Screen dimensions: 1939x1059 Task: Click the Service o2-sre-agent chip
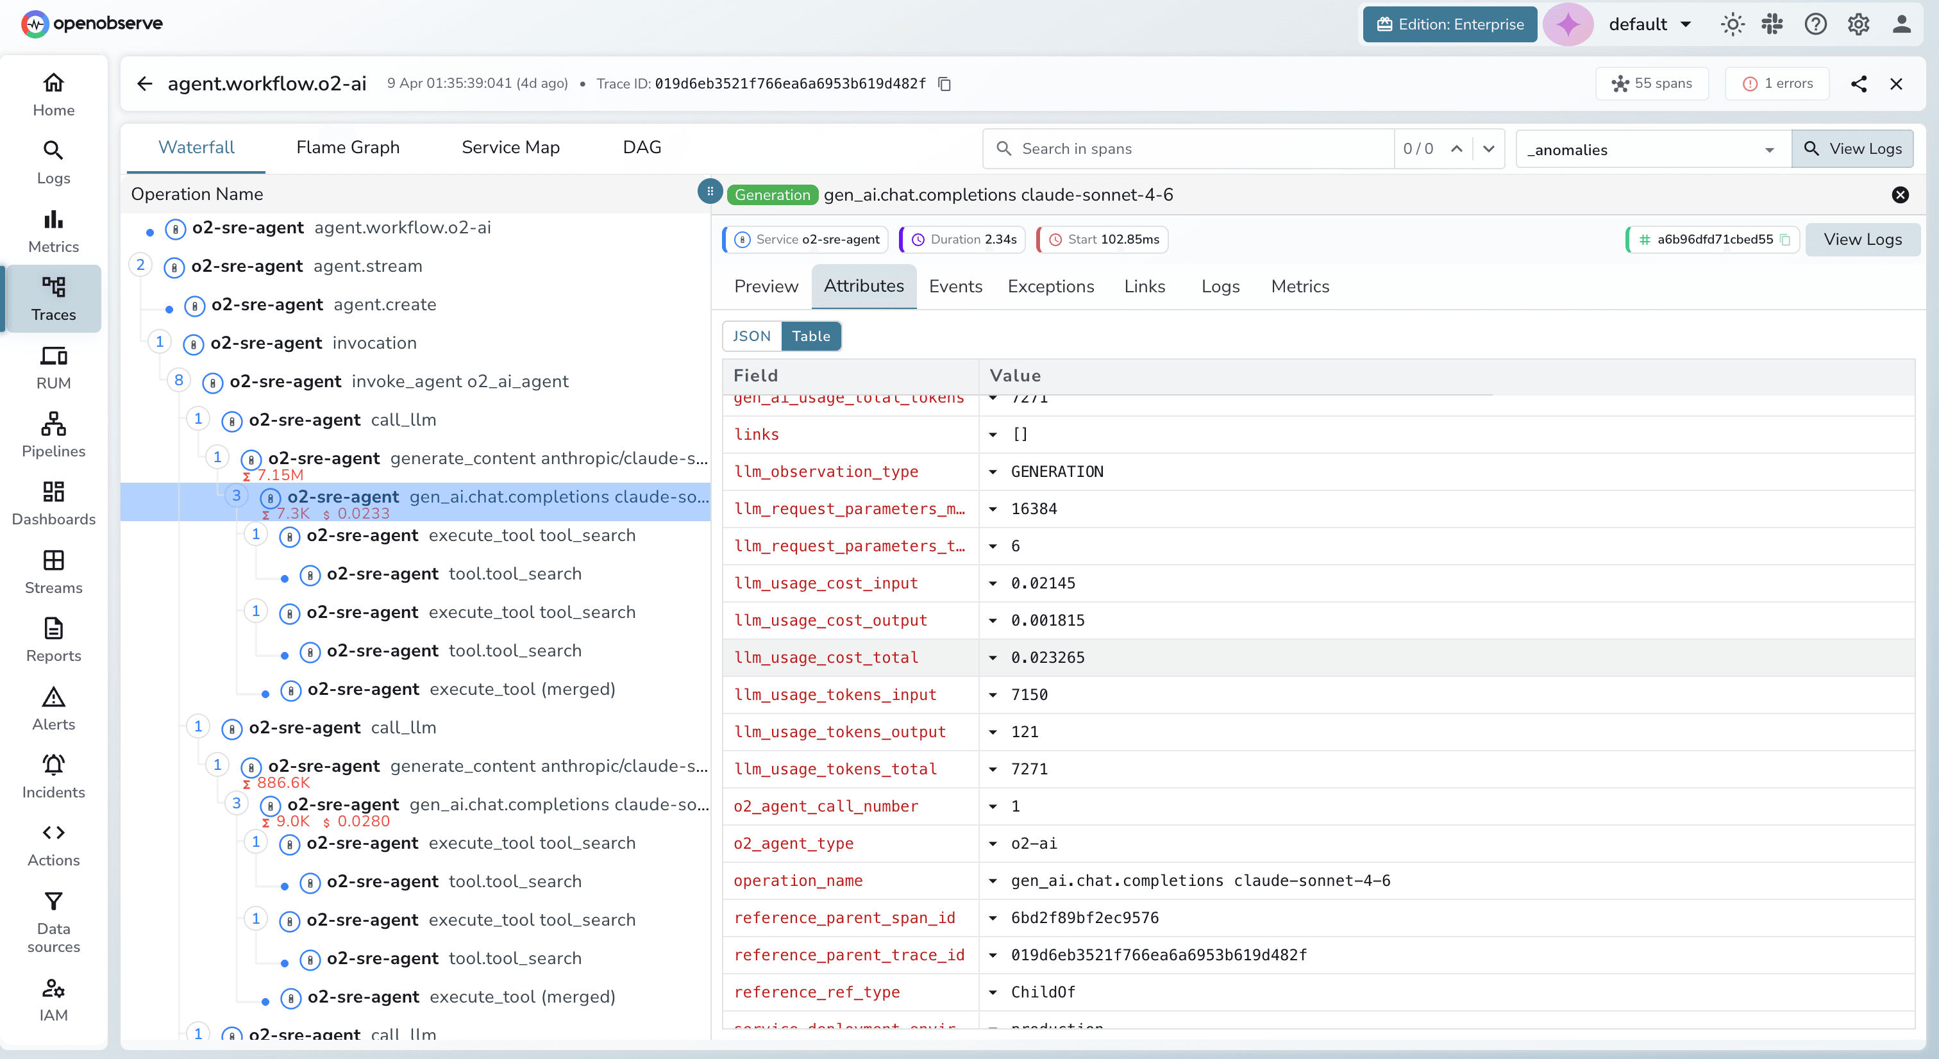pyautogui.click(x=805, y=239)
